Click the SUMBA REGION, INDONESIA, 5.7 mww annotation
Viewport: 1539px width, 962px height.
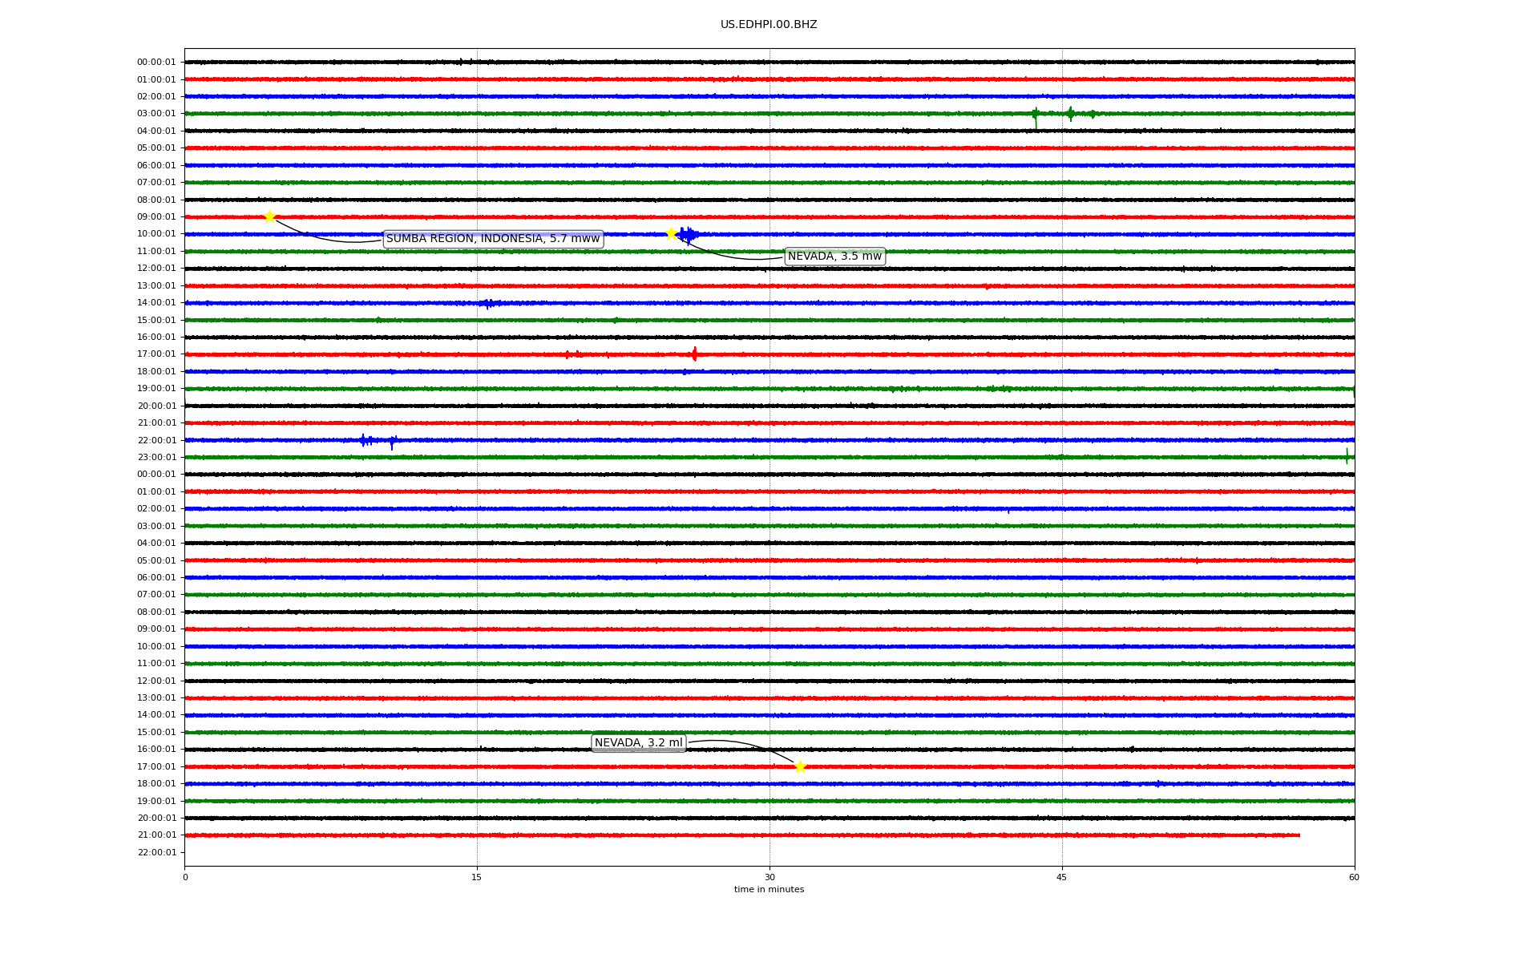(493, 239)
